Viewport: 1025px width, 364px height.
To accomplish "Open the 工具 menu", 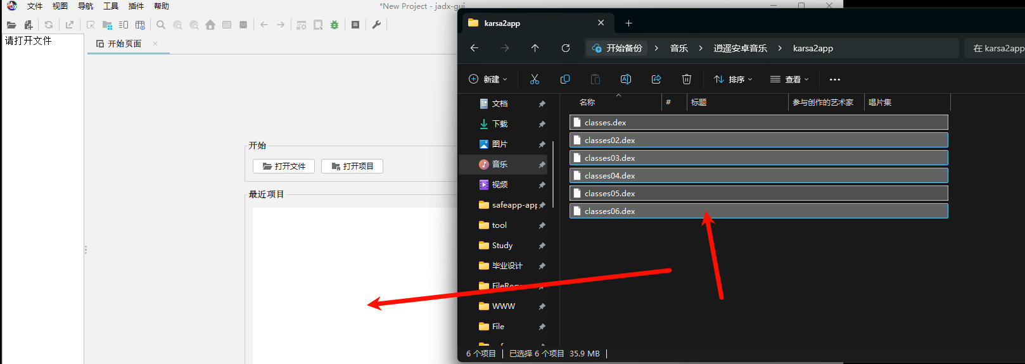I will 111,6.
